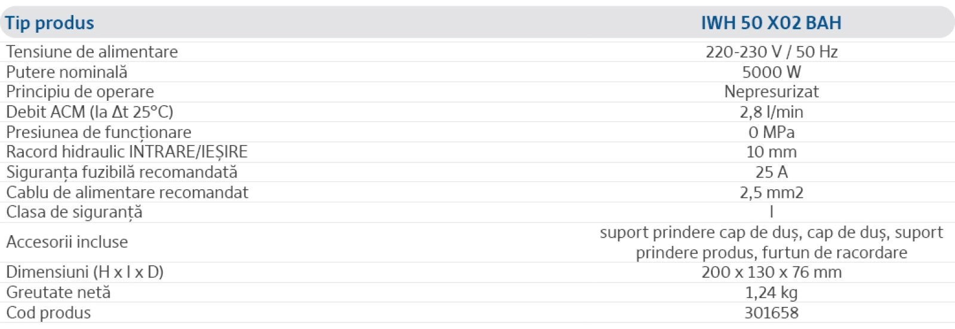Select the 220-230 V / 50 Hz value

click(x=771, y=52)
